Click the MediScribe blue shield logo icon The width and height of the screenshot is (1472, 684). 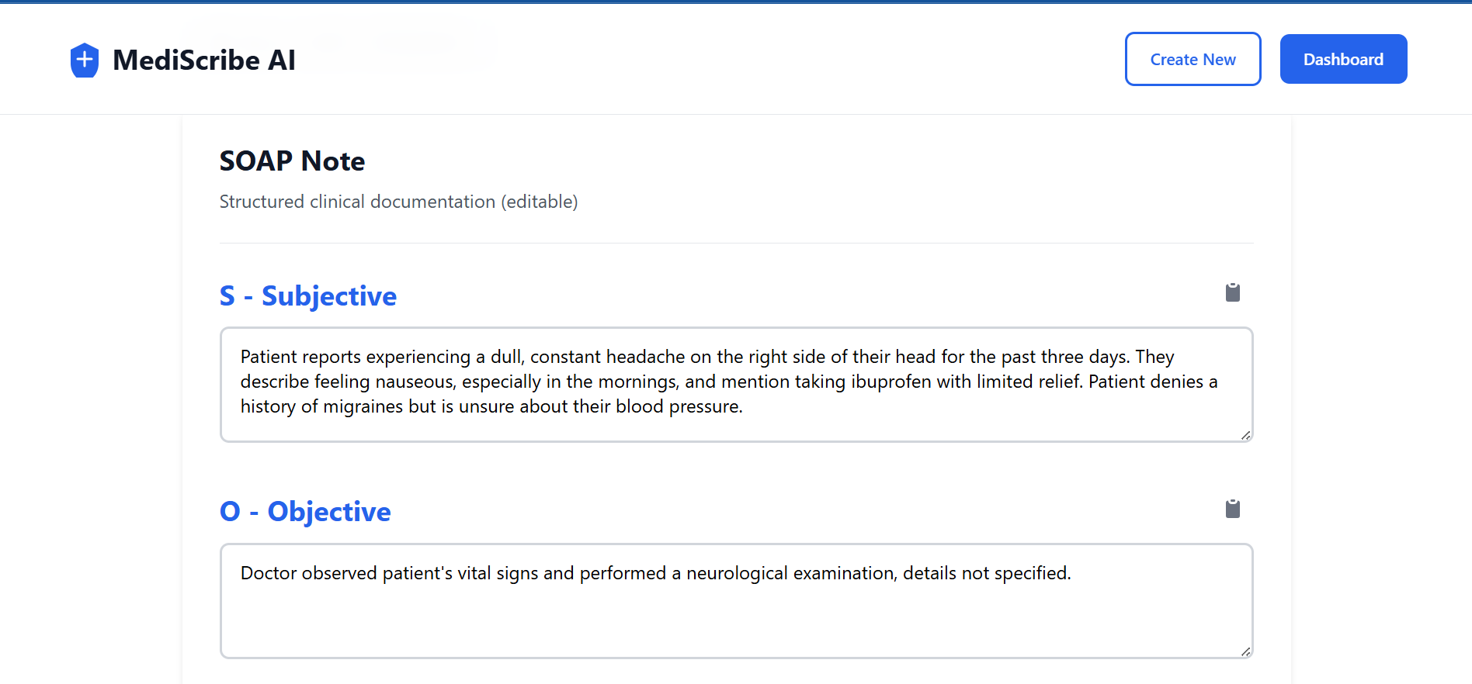[x=84, y=60]
